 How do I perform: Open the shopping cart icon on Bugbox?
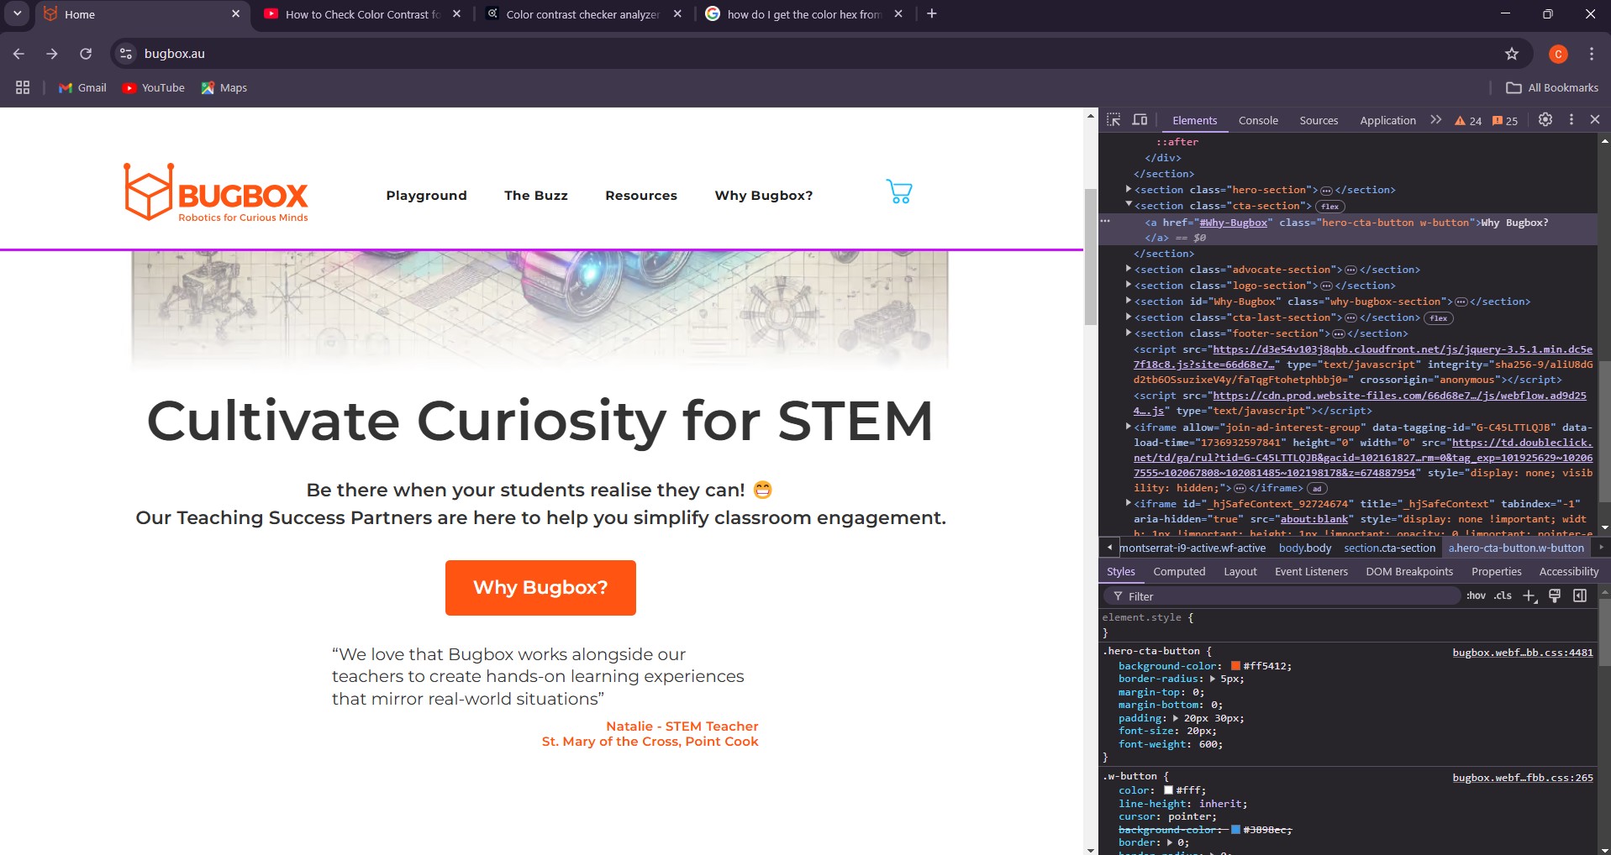898,192
